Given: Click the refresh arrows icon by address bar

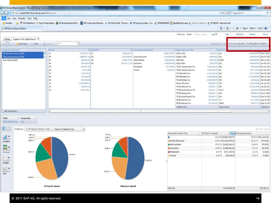Looking at the screenshot, I should pos(223,13).
